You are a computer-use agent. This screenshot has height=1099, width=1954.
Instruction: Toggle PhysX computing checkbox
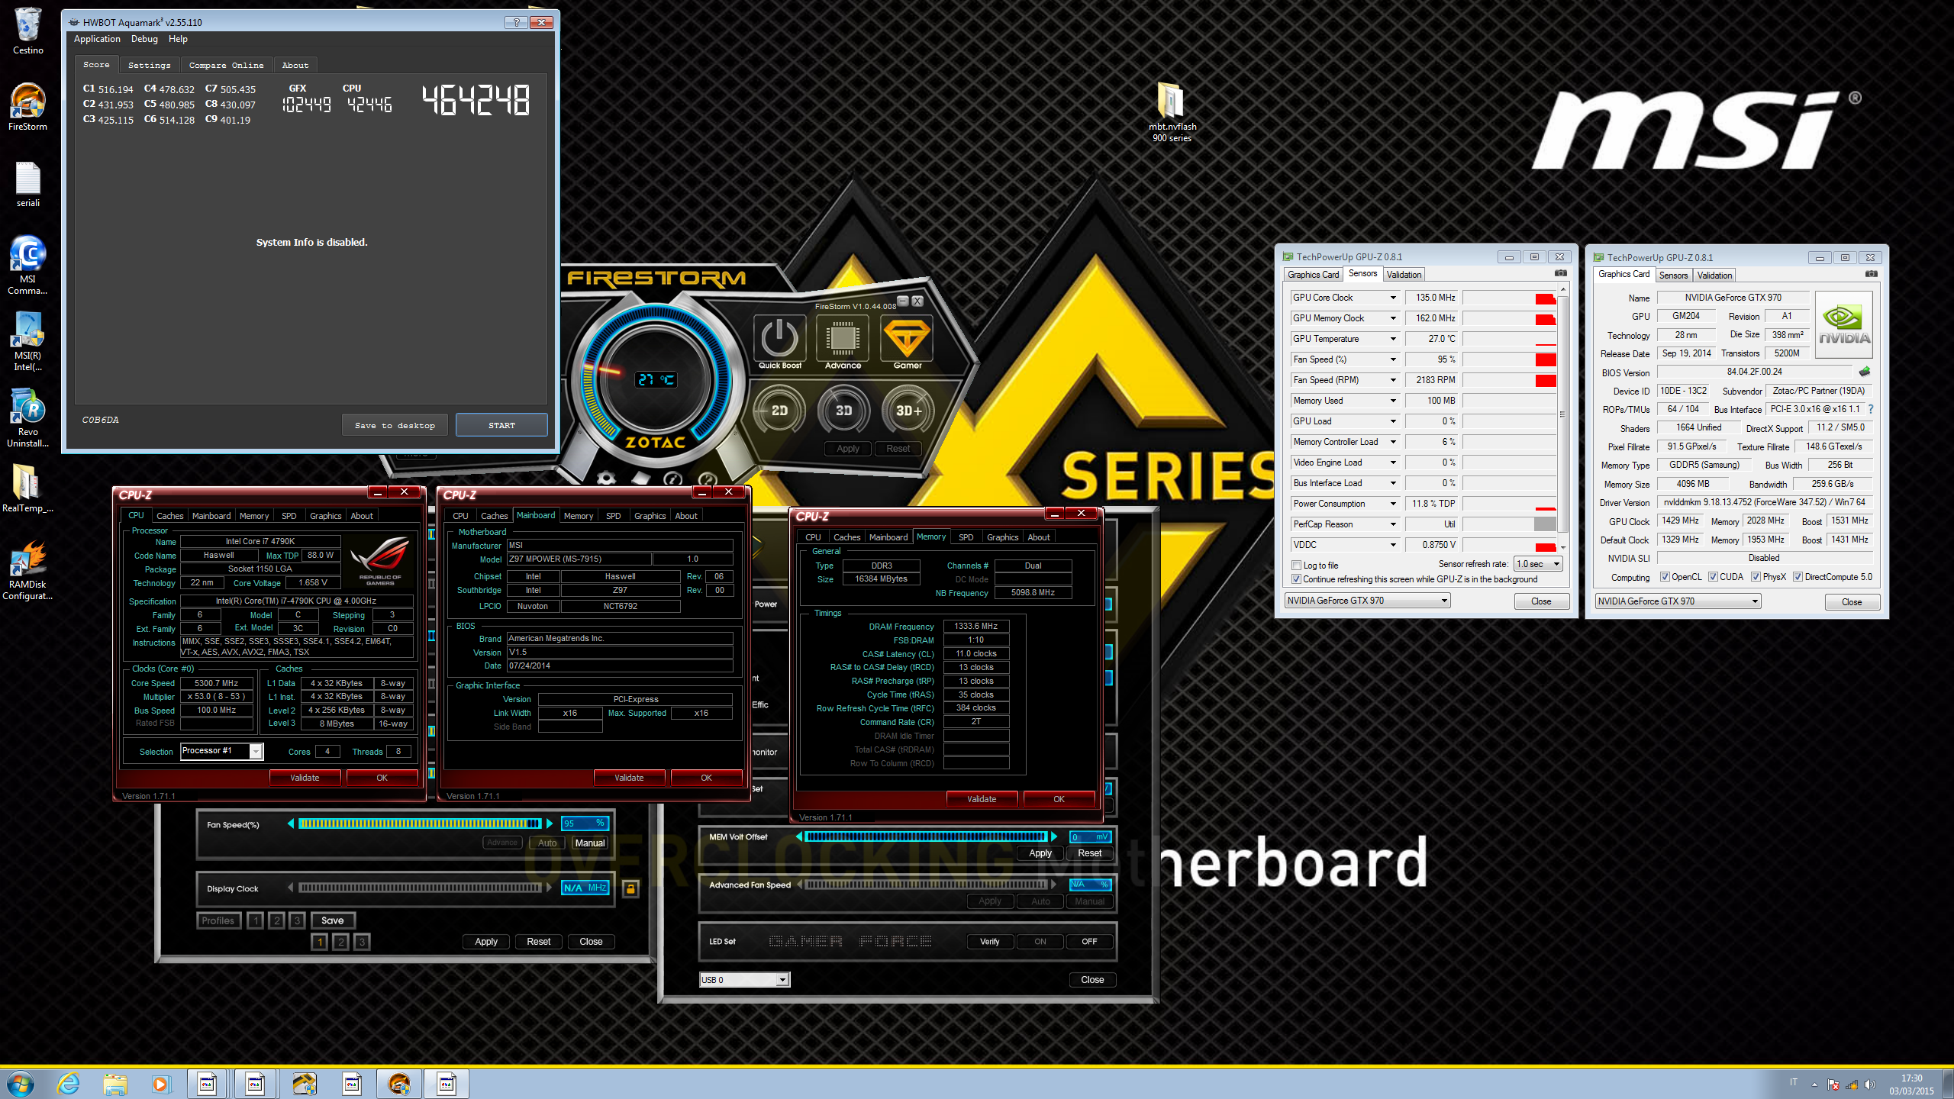(1756, 577)
